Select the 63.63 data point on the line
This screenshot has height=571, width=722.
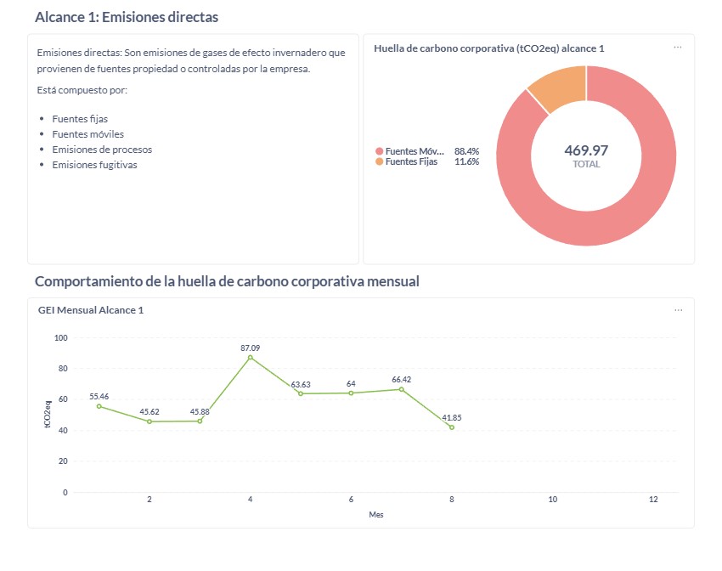point(301,393)
